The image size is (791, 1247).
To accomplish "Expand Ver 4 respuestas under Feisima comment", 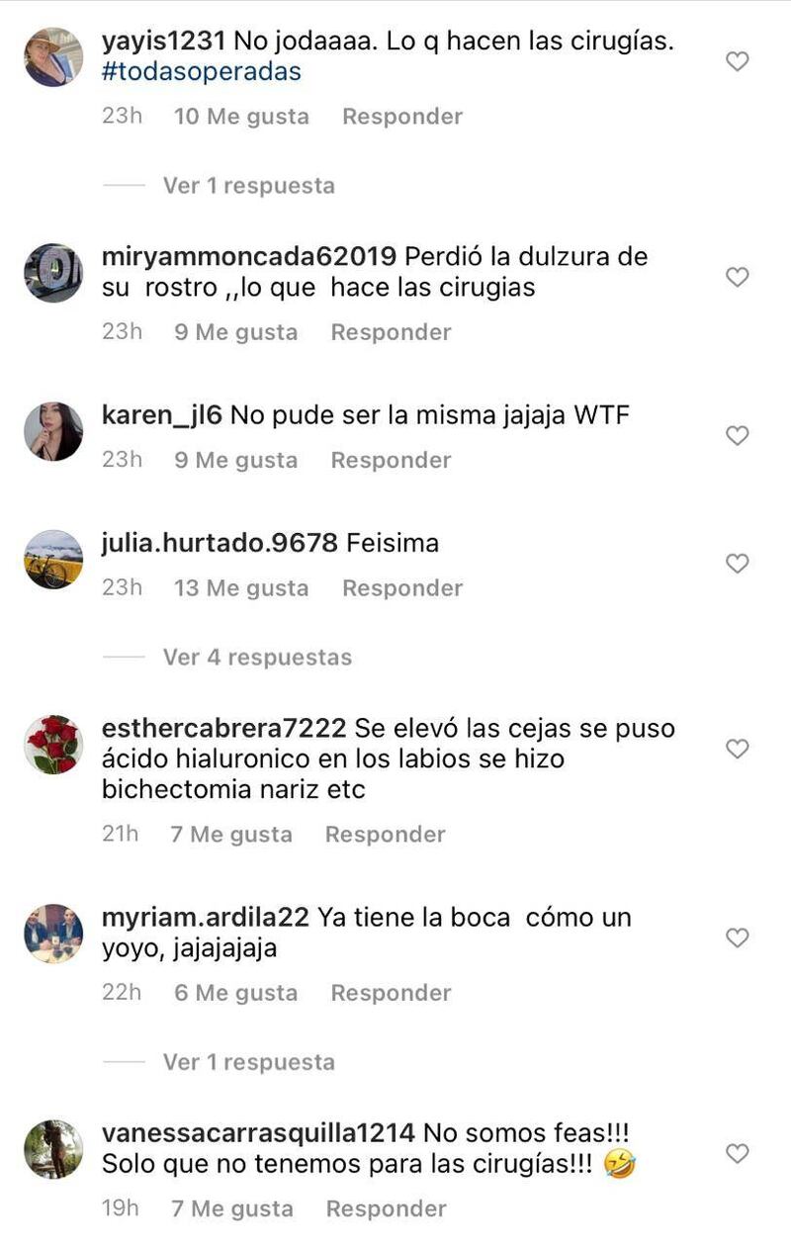I will (x=257, y=658).
